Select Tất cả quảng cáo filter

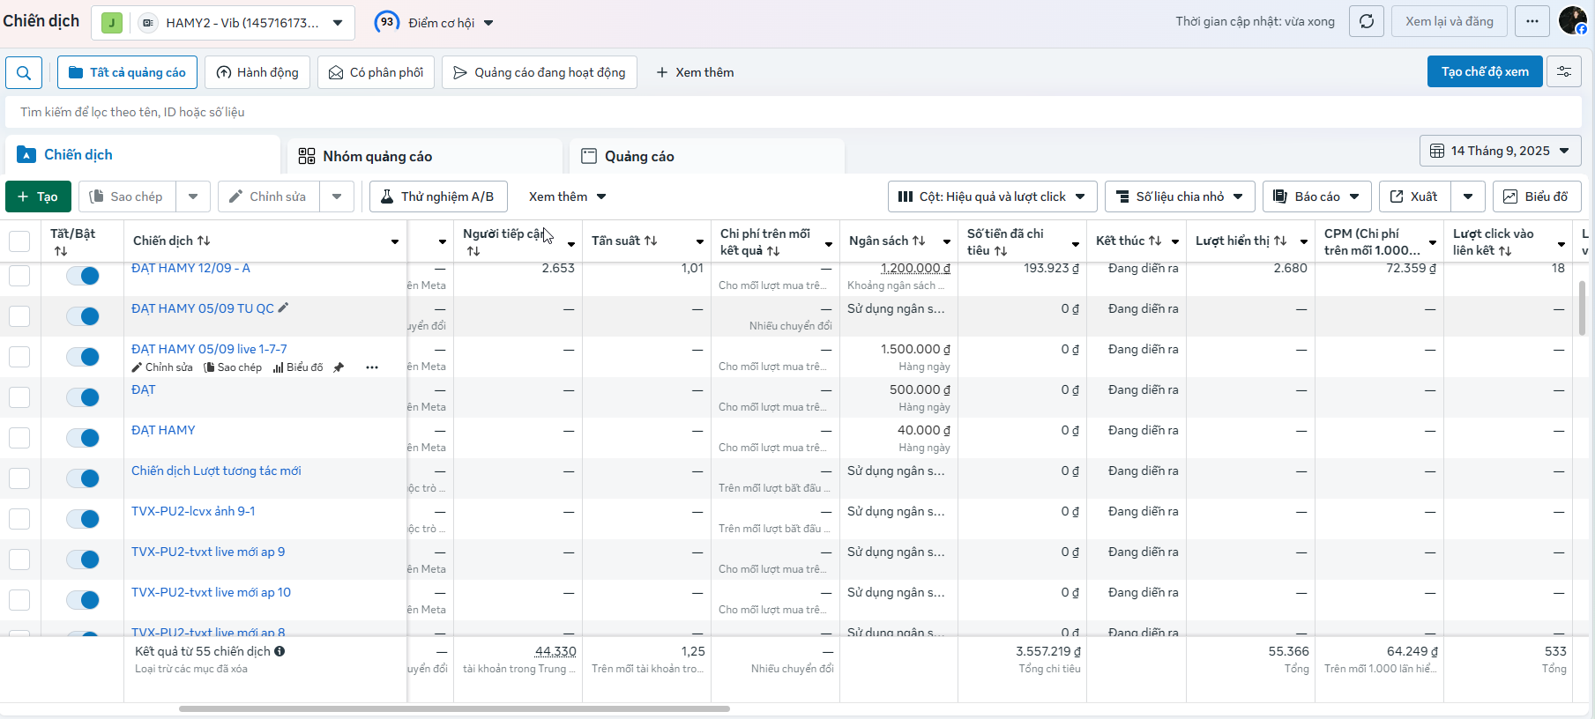pos(128,72)
